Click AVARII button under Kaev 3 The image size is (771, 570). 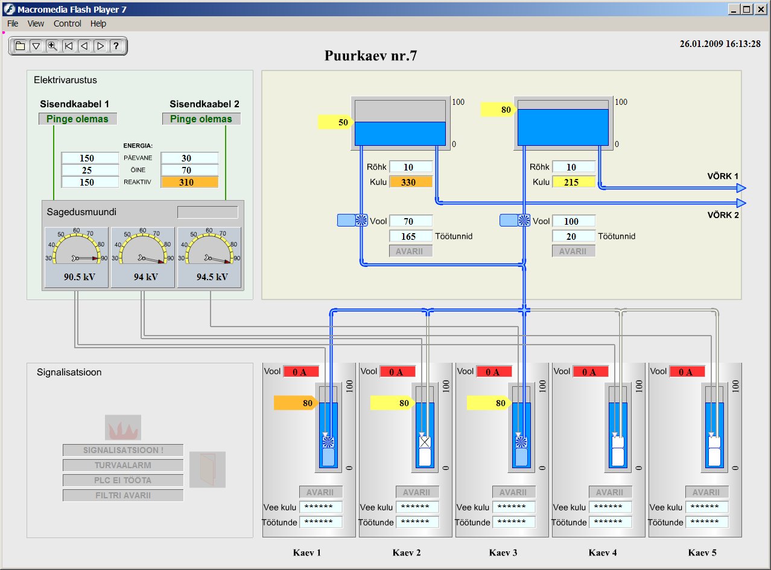(513, 492)
